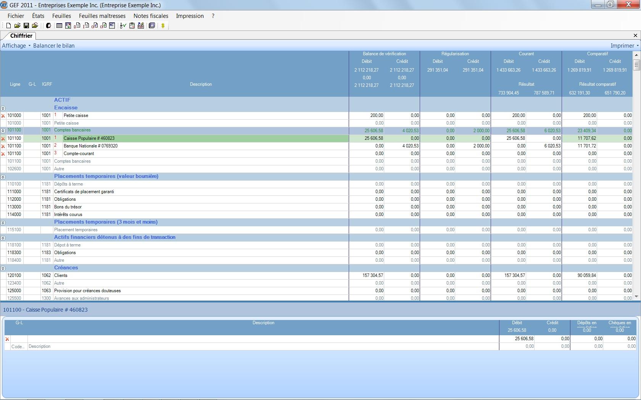Click red X on Banque Nationale row
The image size is (641, 400).
[3, 146]
